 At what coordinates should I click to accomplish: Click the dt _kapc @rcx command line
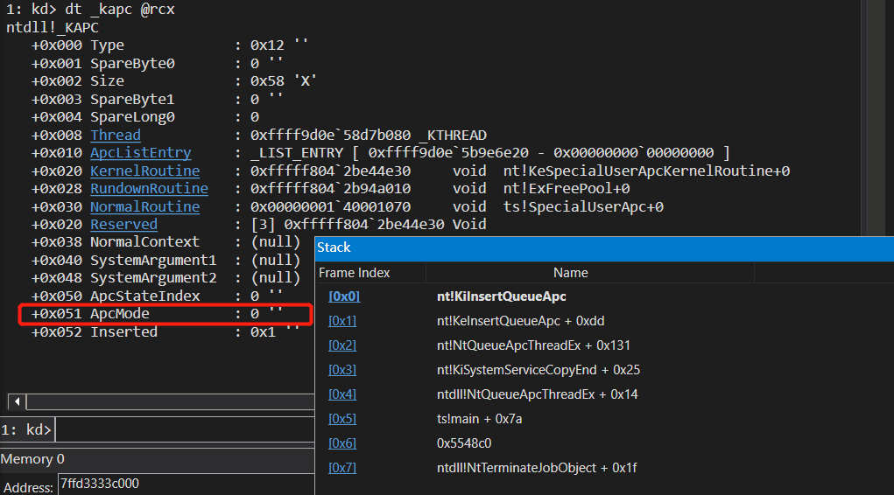[x=90, y=9]
